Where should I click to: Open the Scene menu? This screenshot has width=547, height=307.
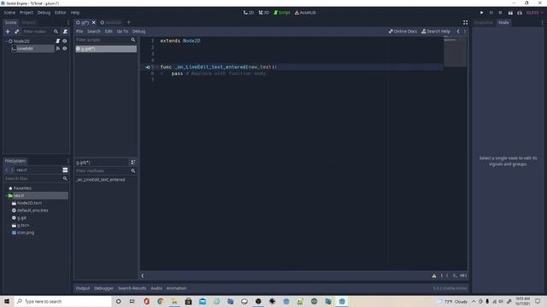click(x=9, y=13)
